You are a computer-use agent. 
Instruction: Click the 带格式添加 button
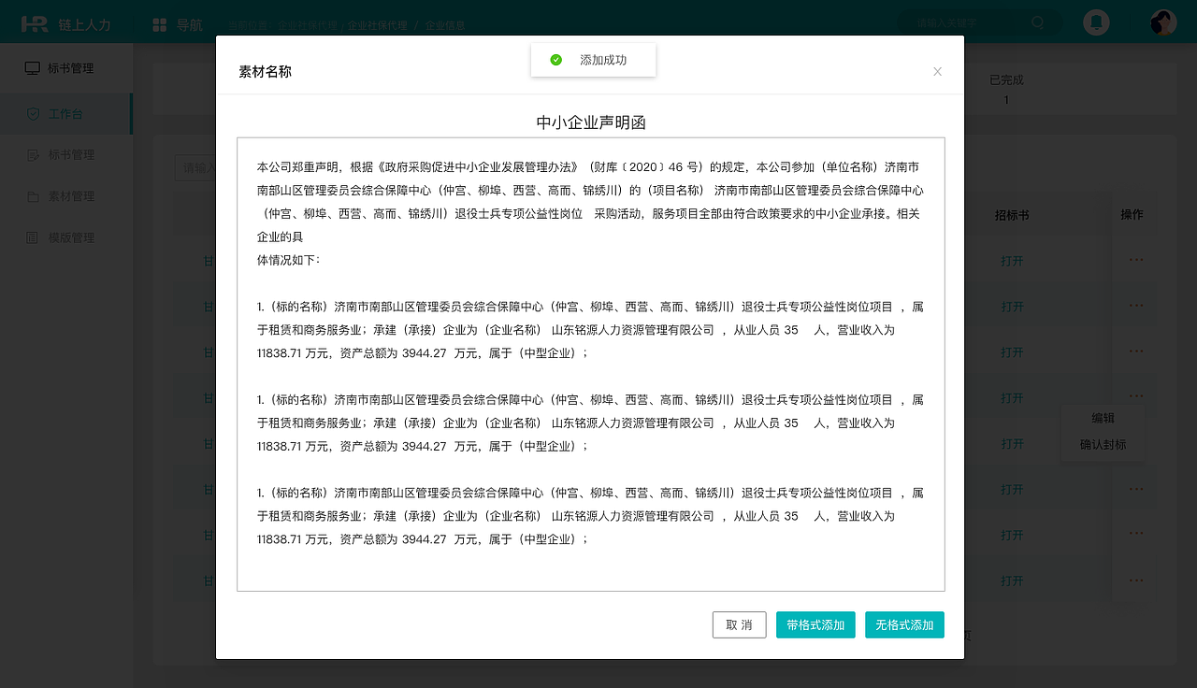[x=815, y=624]
